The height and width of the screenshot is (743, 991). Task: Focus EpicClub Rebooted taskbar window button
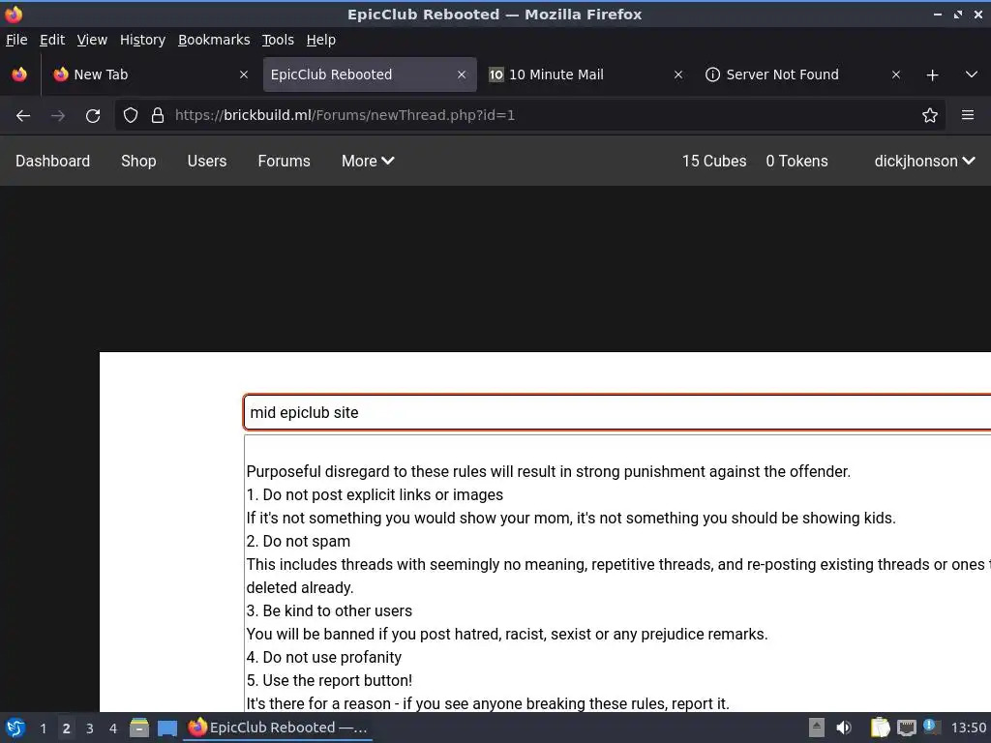click(x=278, y=728)
